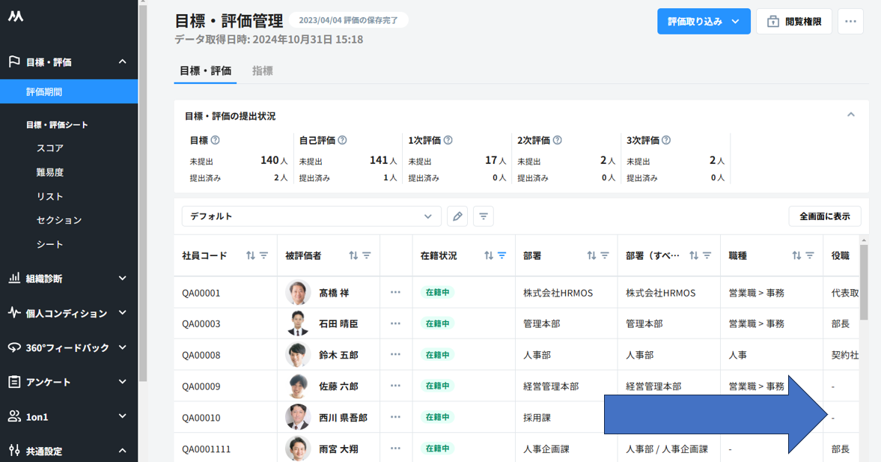The height and width of the screenshot is (462, 881).
Task: Filter the 在籍状況 column
Action: [502, 255]
